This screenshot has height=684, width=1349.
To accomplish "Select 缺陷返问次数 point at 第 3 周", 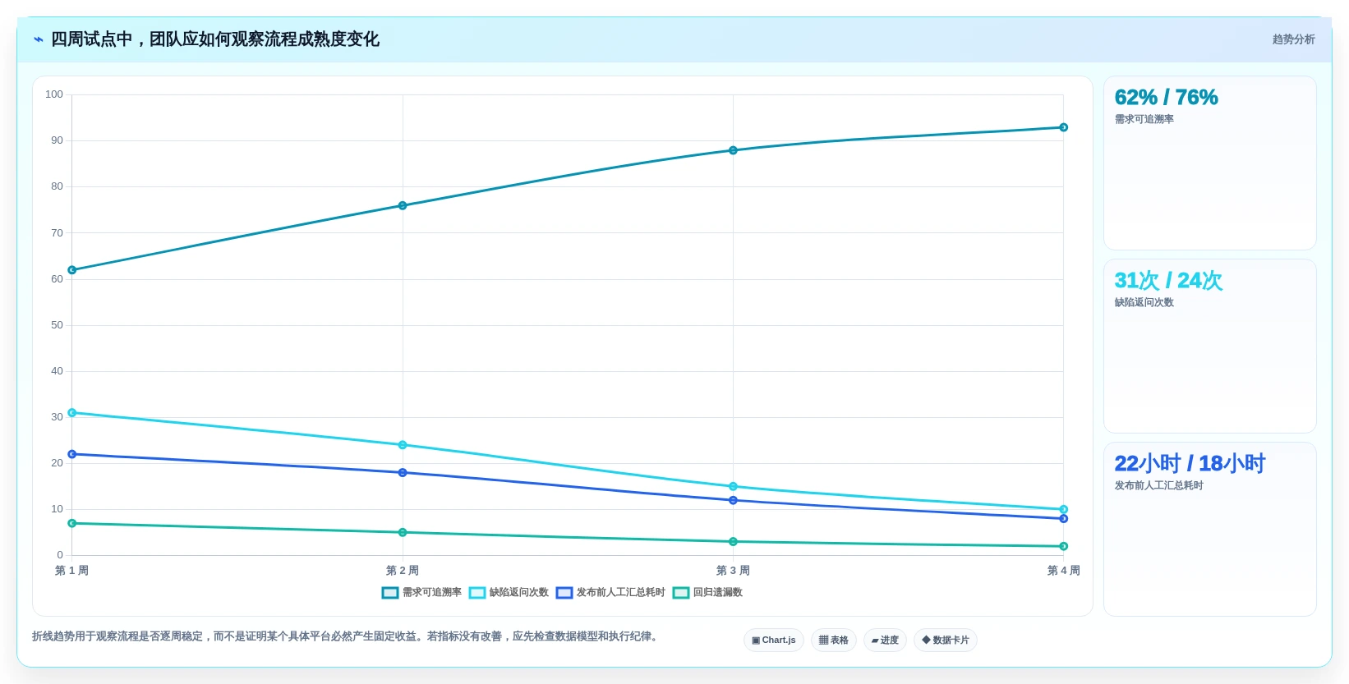I will point(733,487).
